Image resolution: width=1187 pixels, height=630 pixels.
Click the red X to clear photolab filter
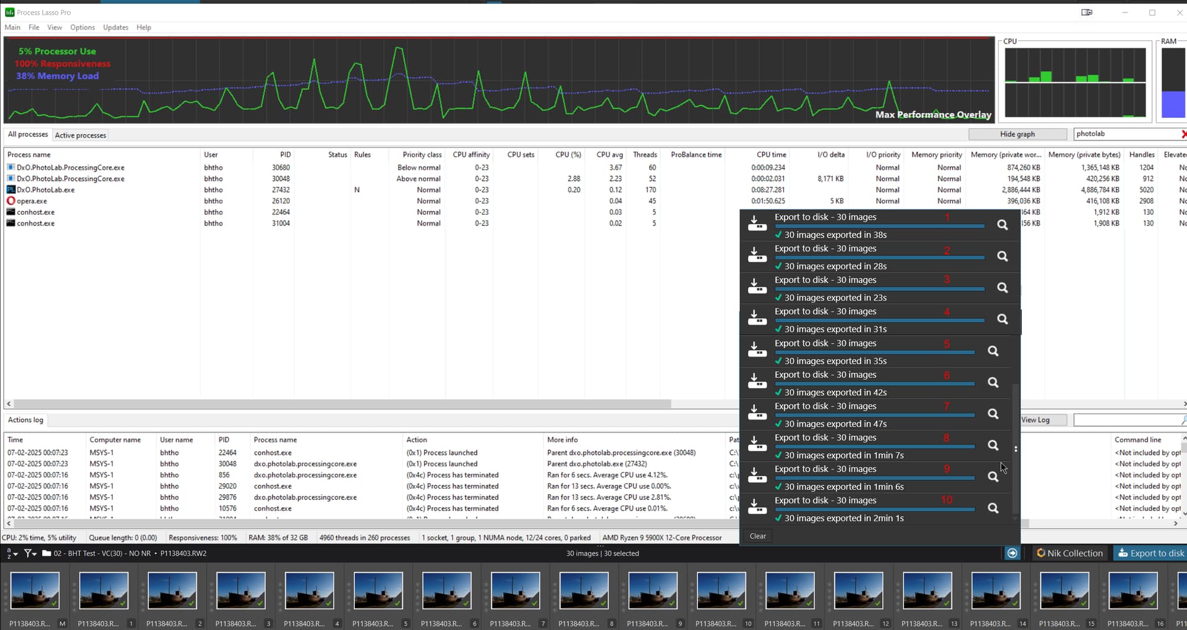(x=1183, y=134)
